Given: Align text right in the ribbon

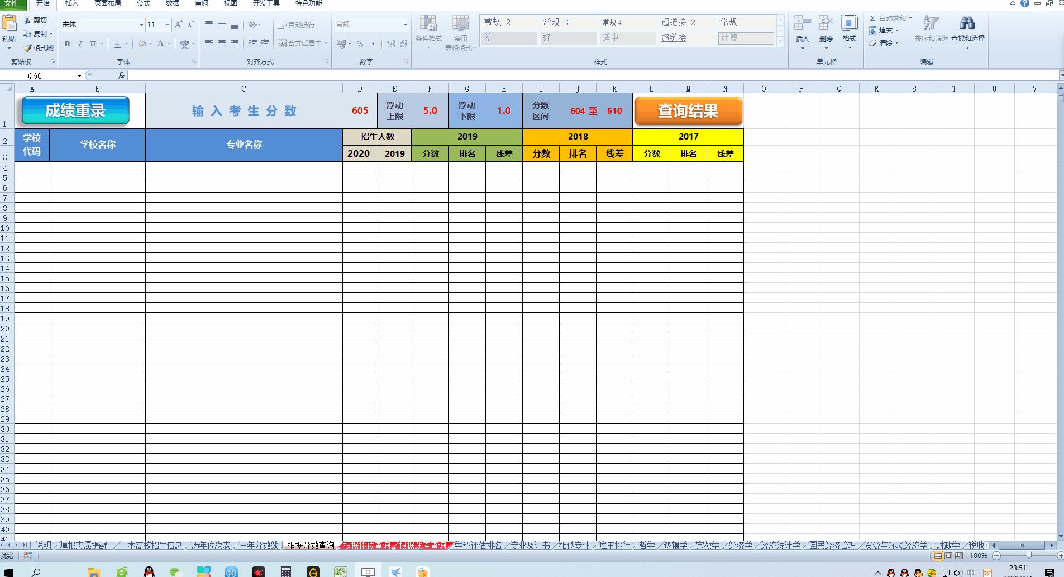Looking at the screenshot, I should [235, 44].
